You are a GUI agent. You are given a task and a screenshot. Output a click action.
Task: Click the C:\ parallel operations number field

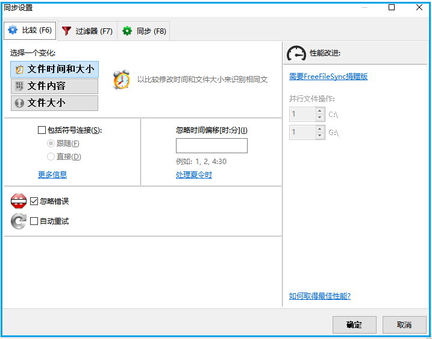pyautogui.click(x=302, y=114)
